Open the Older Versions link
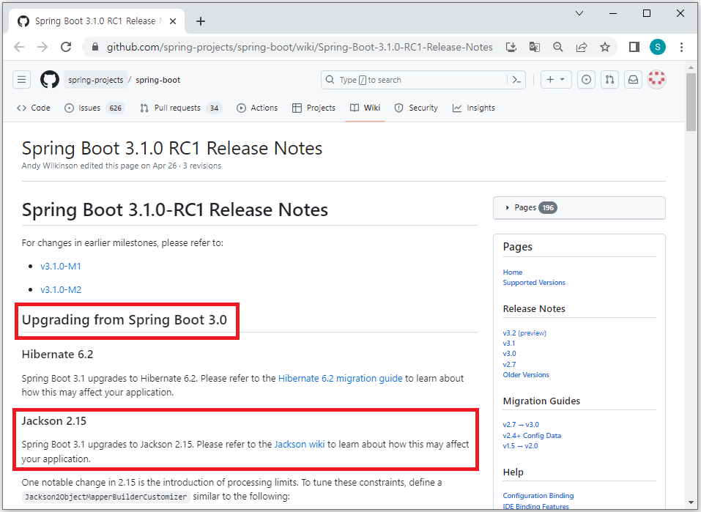 (x=526, y=375)
